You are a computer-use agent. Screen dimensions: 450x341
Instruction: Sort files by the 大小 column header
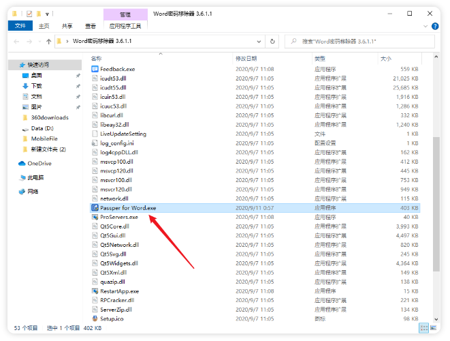click(x=386, y=59)
